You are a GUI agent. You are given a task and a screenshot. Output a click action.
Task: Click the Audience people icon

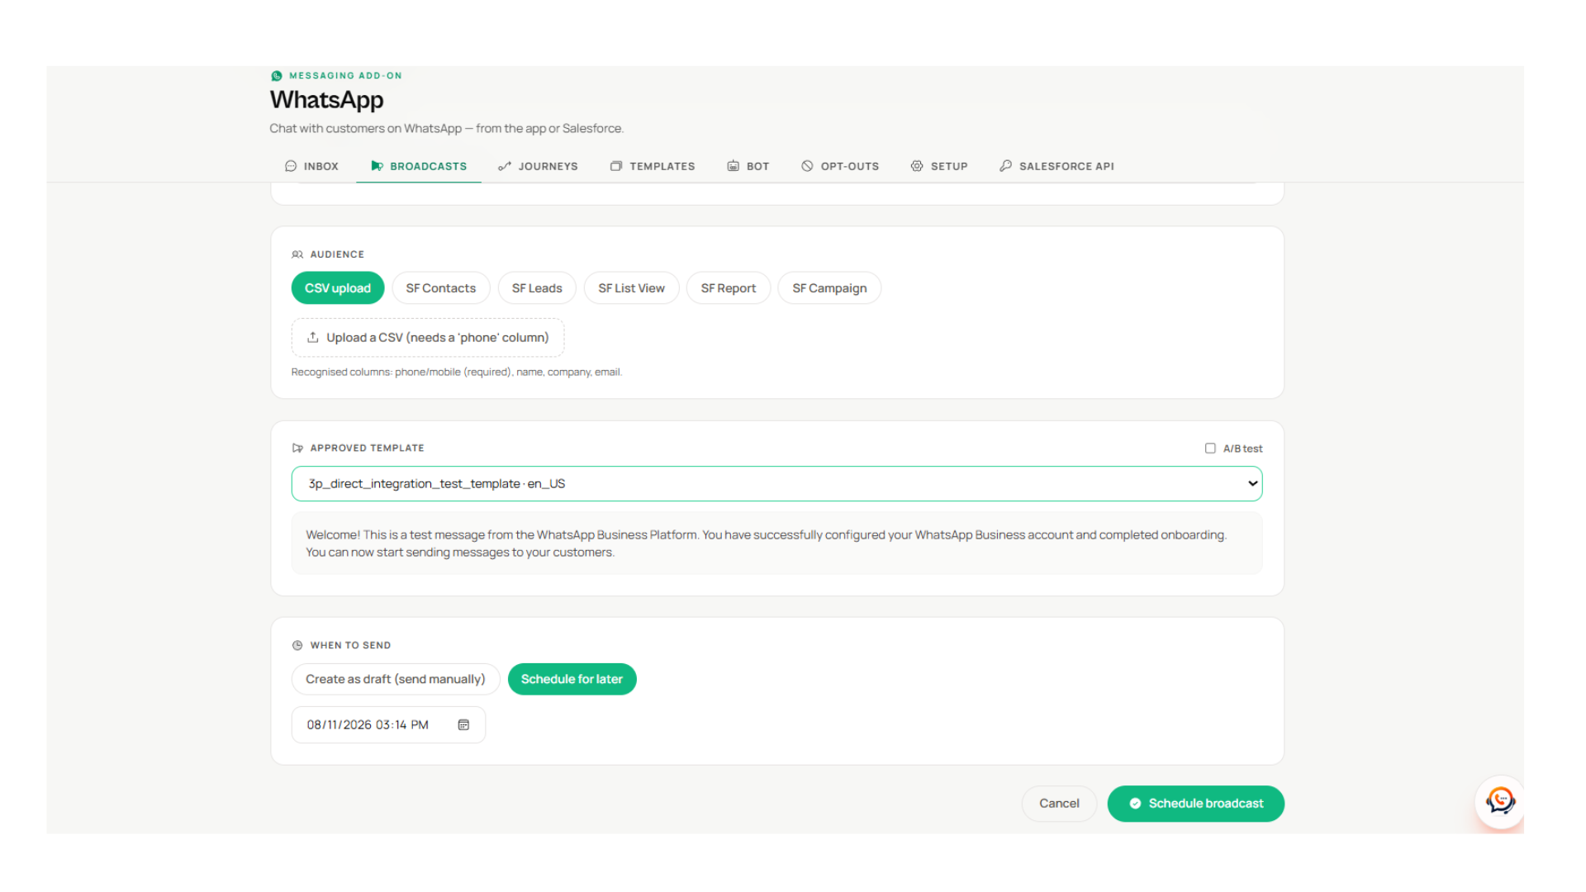(x=297, y=254)
